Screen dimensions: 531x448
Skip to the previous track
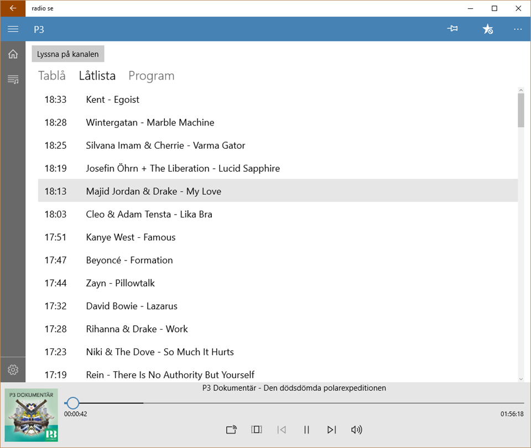(x=282, y=430)
